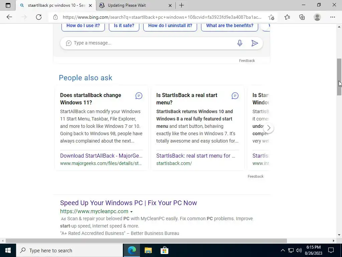Ask 'How do I uninstall it?'
342x257 pixels.
(170, 25)
